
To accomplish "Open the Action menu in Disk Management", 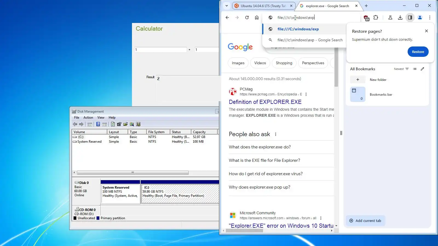I will pyautogui.click(x=88, y=118).
